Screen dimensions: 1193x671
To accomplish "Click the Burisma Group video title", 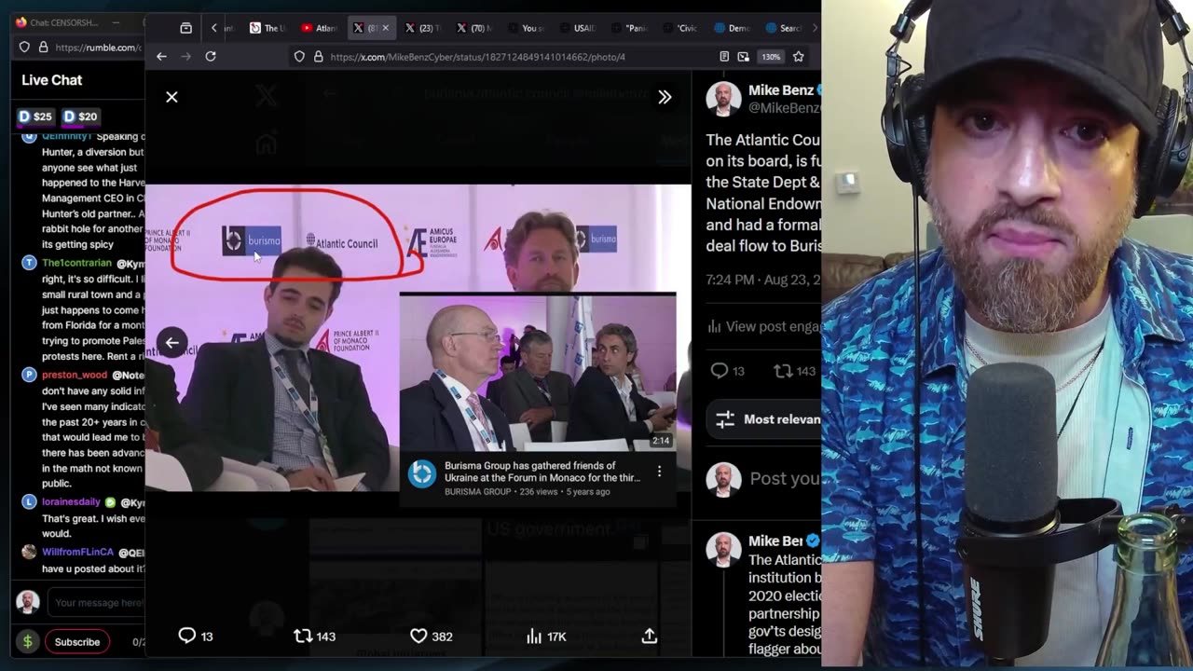I will click(542, 472).
